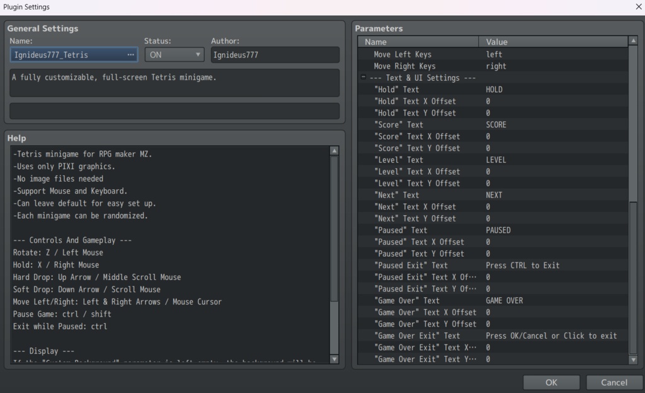Open plugin picker via ellipsis in Name field
The width and height of the screenshot is (645, 393).
point(130,55)
